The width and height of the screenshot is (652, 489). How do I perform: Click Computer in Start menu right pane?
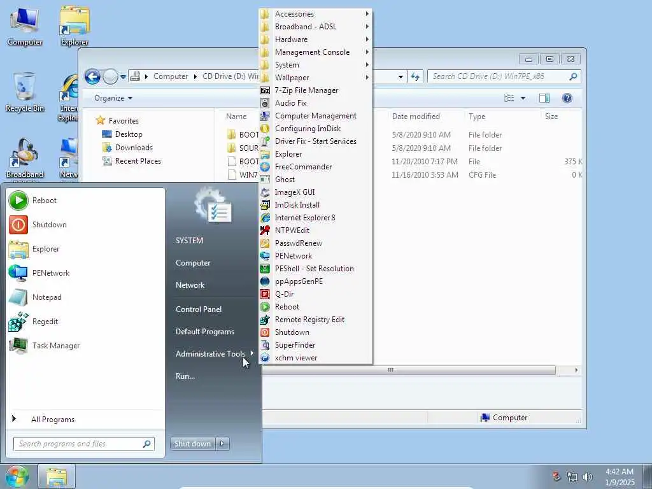coord(193,263)
